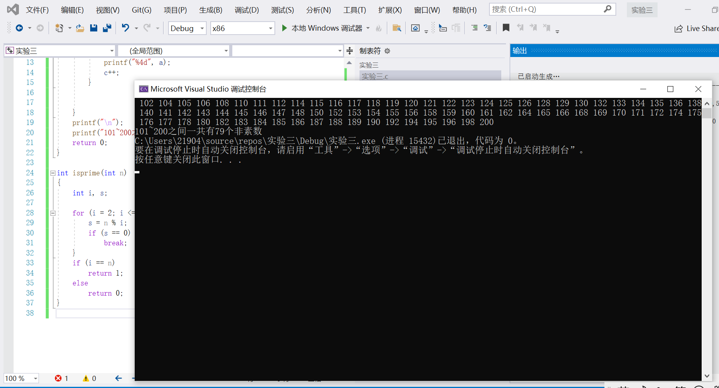Image resolution: width=719 pixels, height=388 pixels.
Task: Click the Redo toolbar icon
Action: [147, 28]
